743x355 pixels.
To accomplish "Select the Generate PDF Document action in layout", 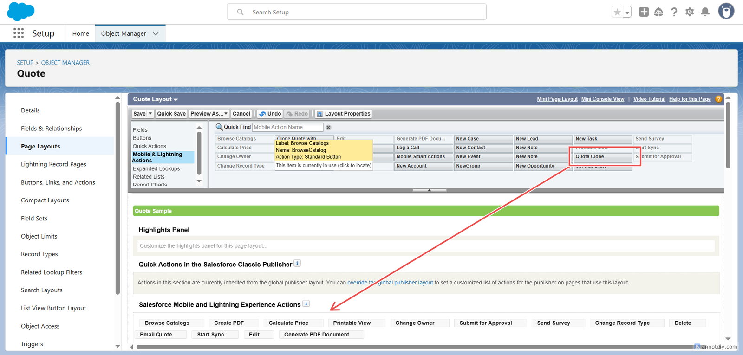I will 321,335.
